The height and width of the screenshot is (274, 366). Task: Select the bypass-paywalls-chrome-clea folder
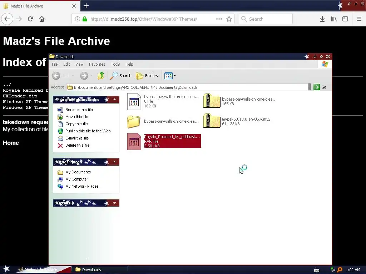coord(163,121)
